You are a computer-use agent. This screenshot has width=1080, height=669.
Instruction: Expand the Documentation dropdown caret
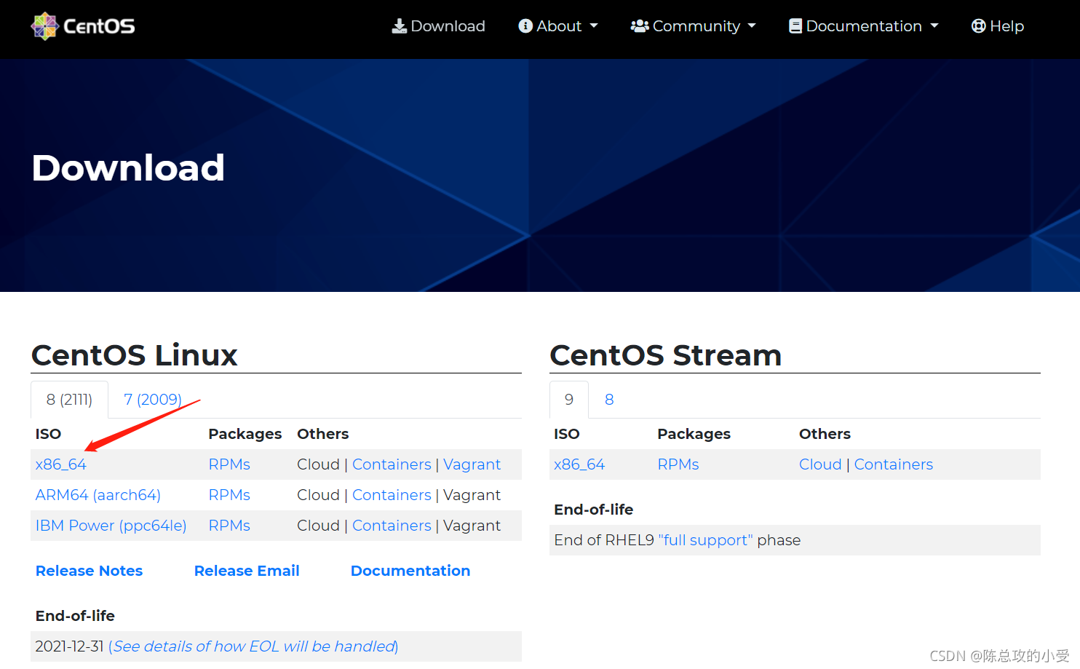pyautogui.click(x=934, y=26)
